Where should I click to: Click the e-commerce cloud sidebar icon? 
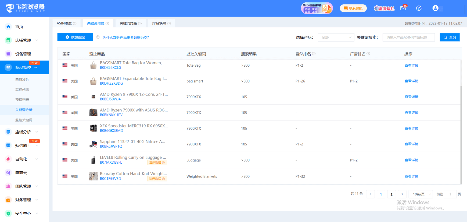(x=8, y=173)
